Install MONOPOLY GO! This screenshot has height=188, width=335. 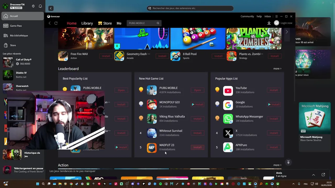[x=197, y=104]
